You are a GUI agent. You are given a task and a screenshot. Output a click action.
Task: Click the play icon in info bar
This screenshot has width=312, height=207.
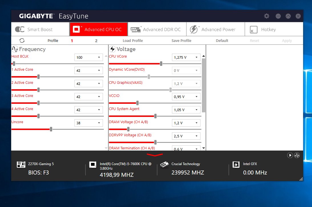pyautogui.click(x=290, y=155)
